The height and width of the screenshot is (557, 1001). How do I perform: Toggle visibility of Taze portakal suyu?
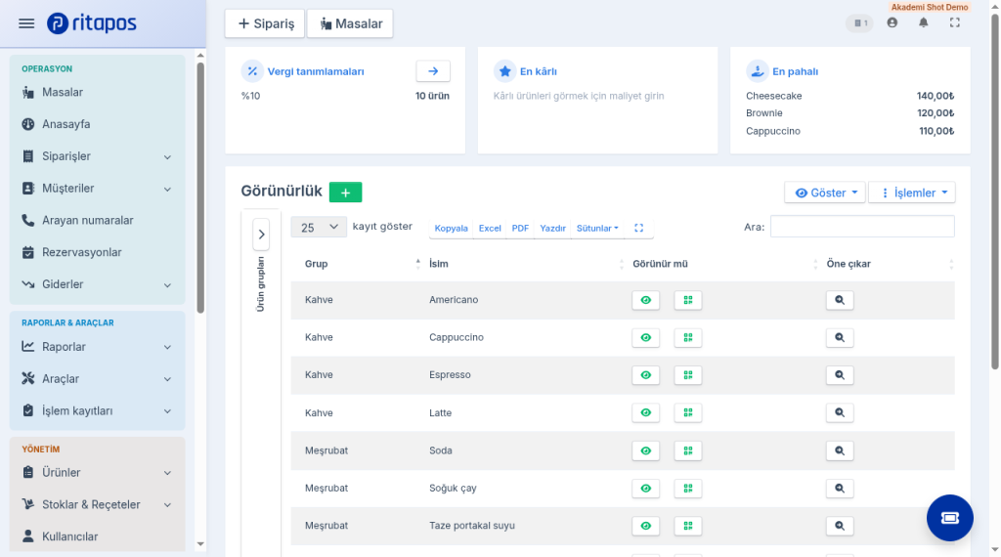tap(645, 526)
